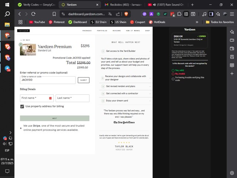Select I'm having trouble verifying option
Viewport: 237px width, 178px height.
[x=173, y=79]
